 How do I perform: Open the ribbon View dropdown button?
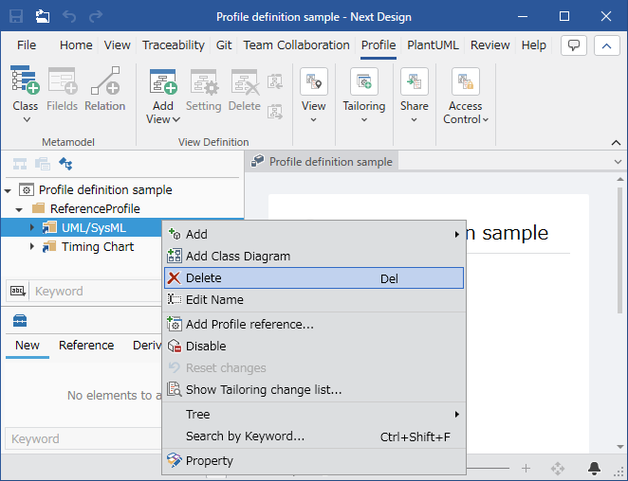coord(314,96)
